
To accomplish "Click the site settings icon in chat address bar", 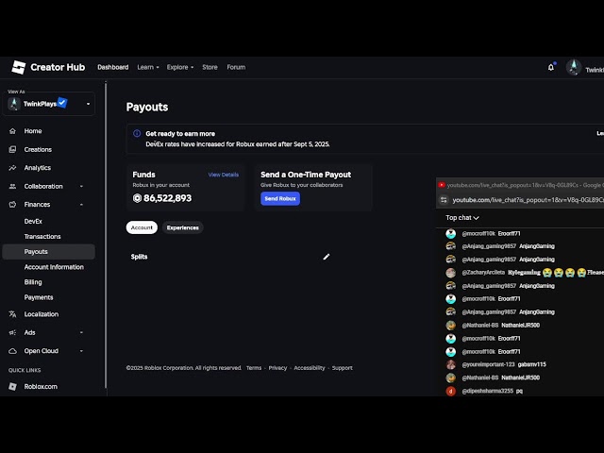I will coord(444,200).
